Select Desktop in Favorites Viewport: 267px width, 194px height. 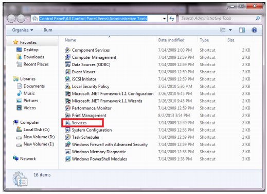(x=31, y=50)
